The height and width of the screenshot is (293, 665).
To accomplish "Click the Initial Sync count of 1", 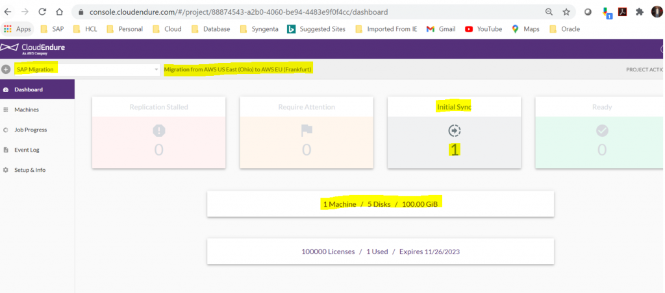I will [455, 150].
